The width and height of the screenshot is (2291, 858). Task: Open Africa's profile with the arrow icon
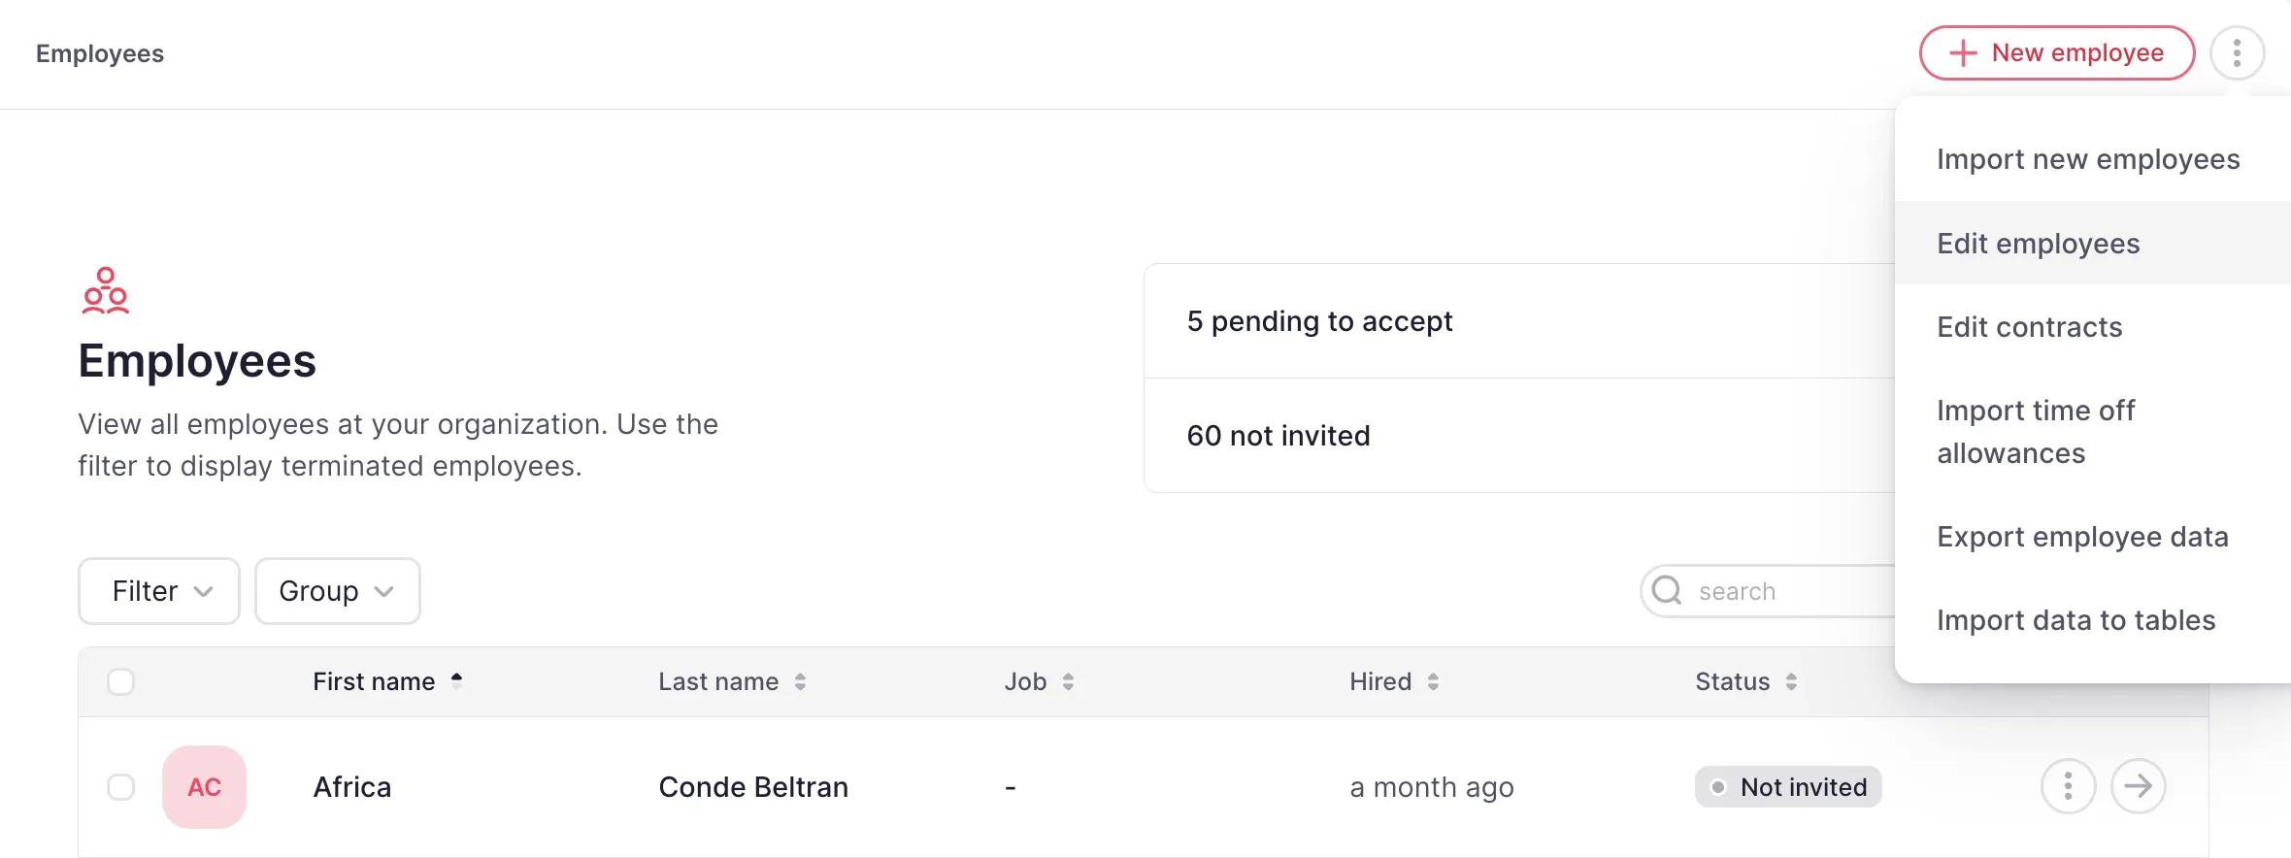tap(2138, 786)
